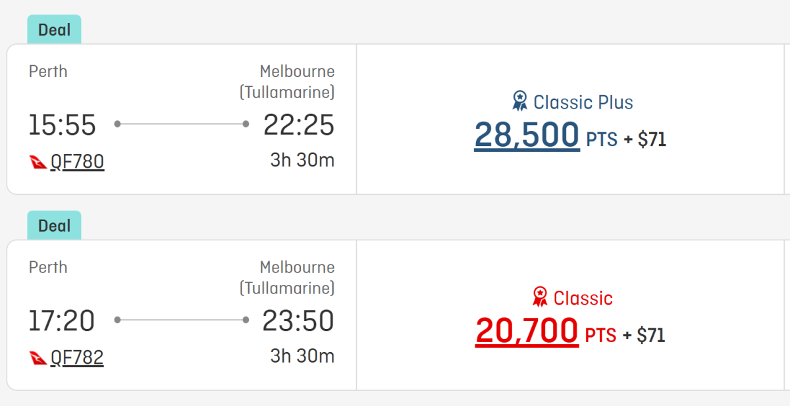Click the red Classic reward label
The width and height of the screenshot is (790, 406).
583,298
